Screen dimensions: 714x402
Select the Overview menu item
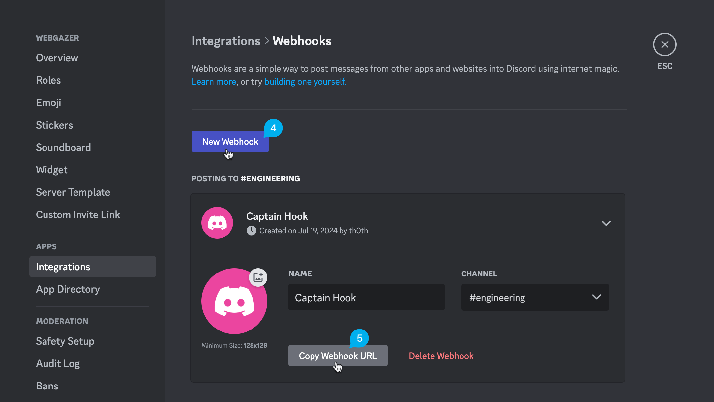click(x=57, y=57)
